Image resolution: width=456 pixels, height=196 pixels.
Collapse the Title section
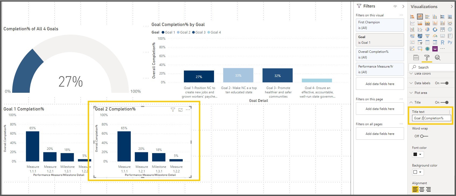(411, 102)
